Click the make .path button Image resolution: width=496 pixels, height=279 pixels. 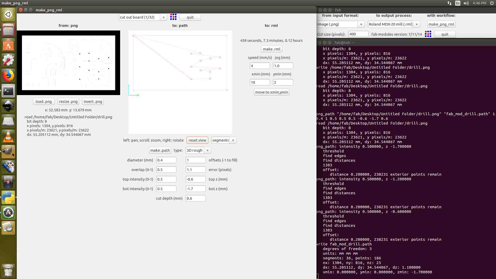pos(160,150)
